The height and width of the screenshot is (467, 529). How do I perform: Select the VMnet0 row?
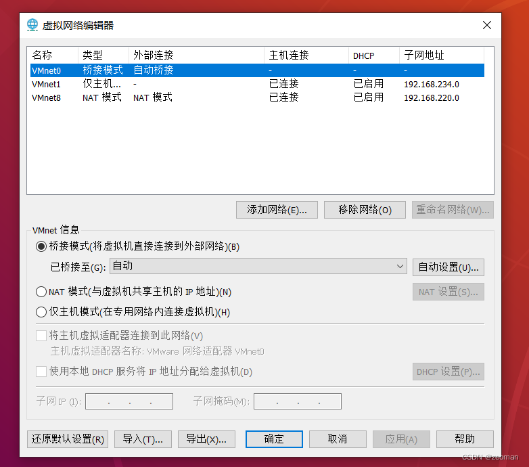257,70
